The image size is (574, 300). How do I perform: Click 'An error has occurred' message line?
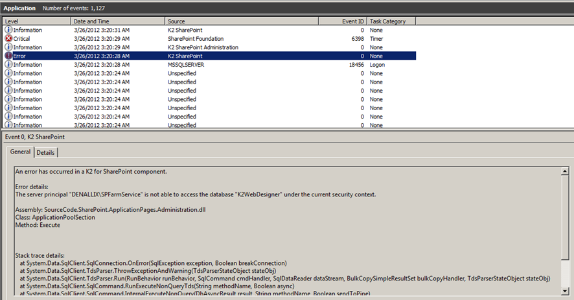91,172
